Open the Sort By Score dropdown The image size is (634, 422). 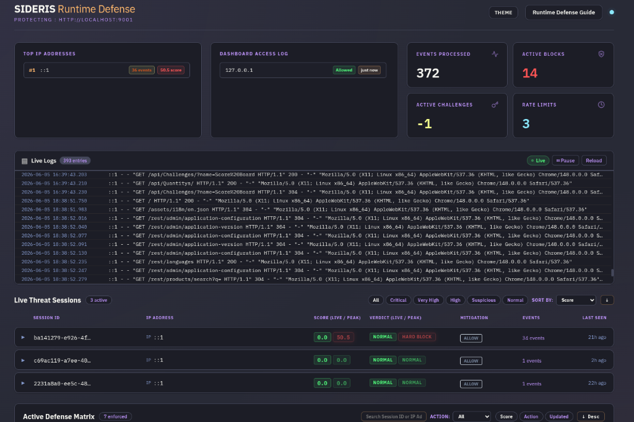click(576, 300)
